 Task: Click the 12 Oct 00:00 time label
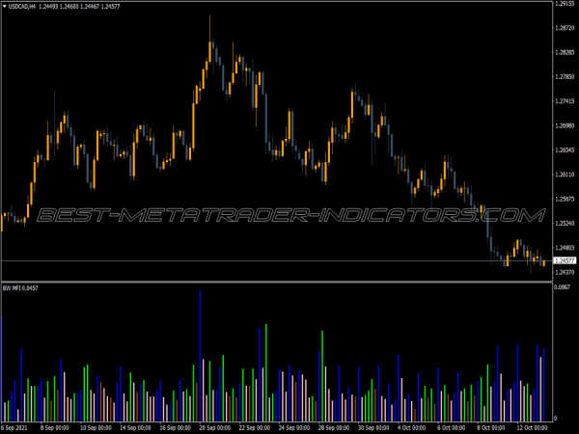[532, 427]
